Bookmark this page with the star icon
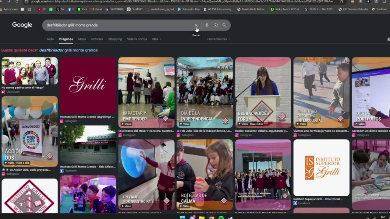Viewport: 390px width, 219px height. click(342, 2)
